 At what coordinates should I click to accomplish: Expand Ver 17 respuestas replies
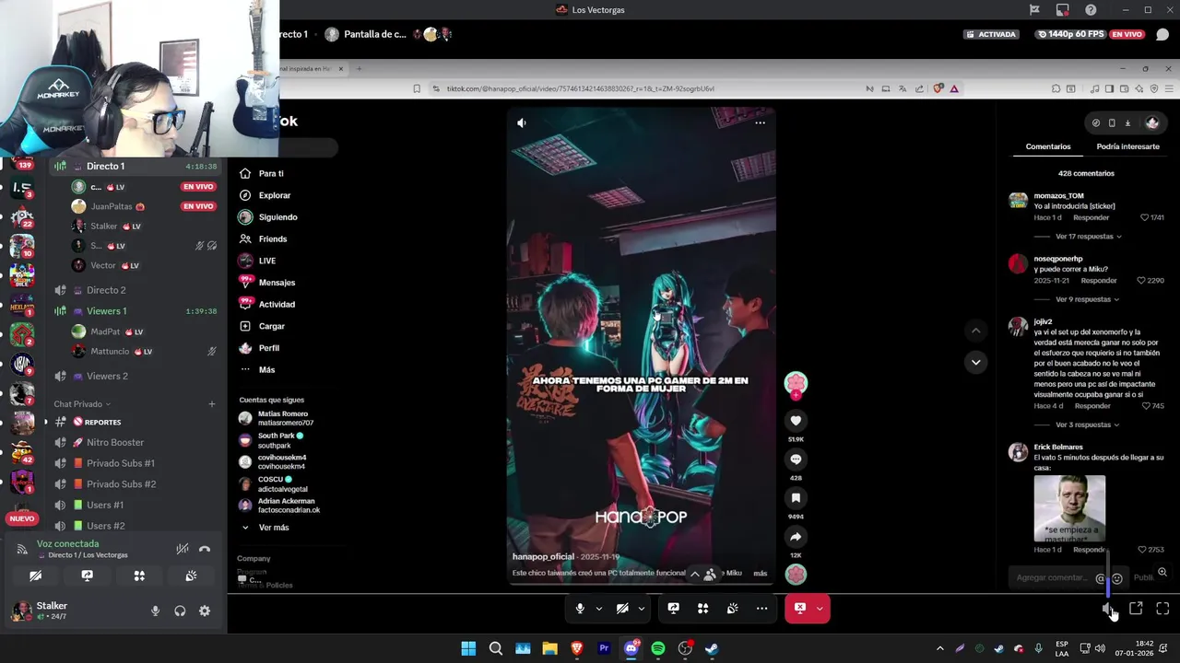coord(1089,237)
